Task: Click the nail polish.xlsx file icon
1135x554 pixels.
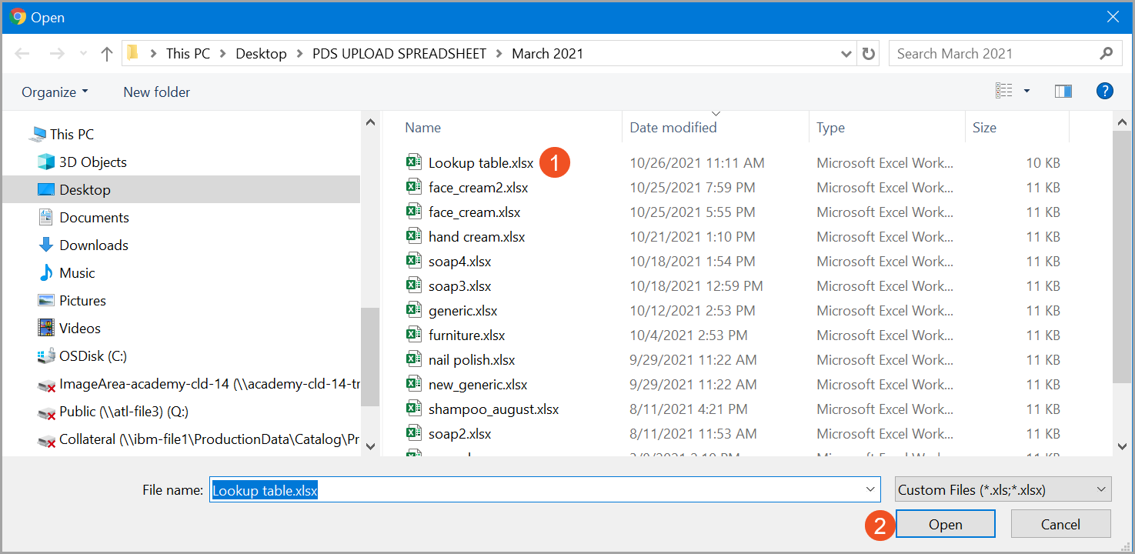Action: (414, 360)
